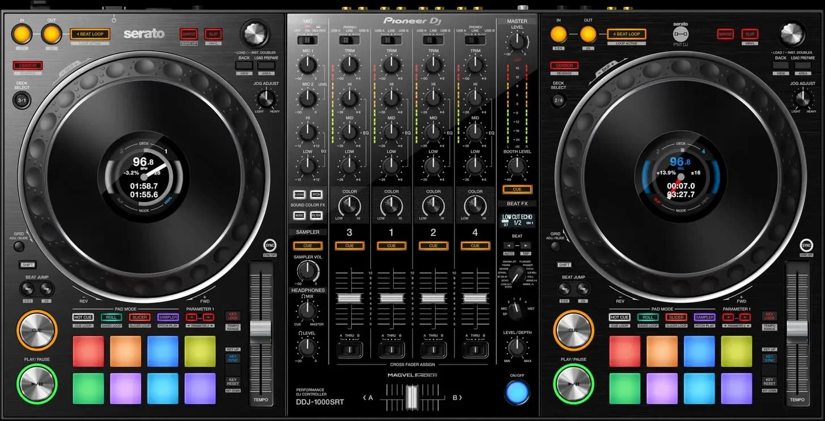Screen dimensions: 825x421
Task: Trigger the yellow-green pad on left deck
Action: click(x=200, y=351)
